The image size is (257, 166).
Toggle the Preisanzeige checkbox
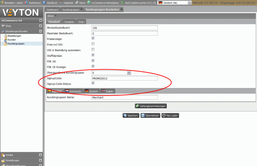tap(93, 38)
